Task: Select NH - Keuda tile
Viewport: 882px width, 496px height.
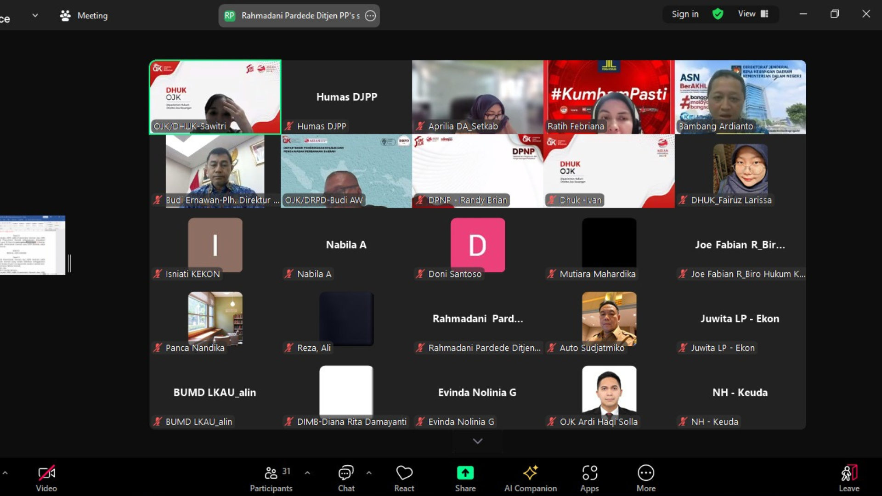Action: 741,393
